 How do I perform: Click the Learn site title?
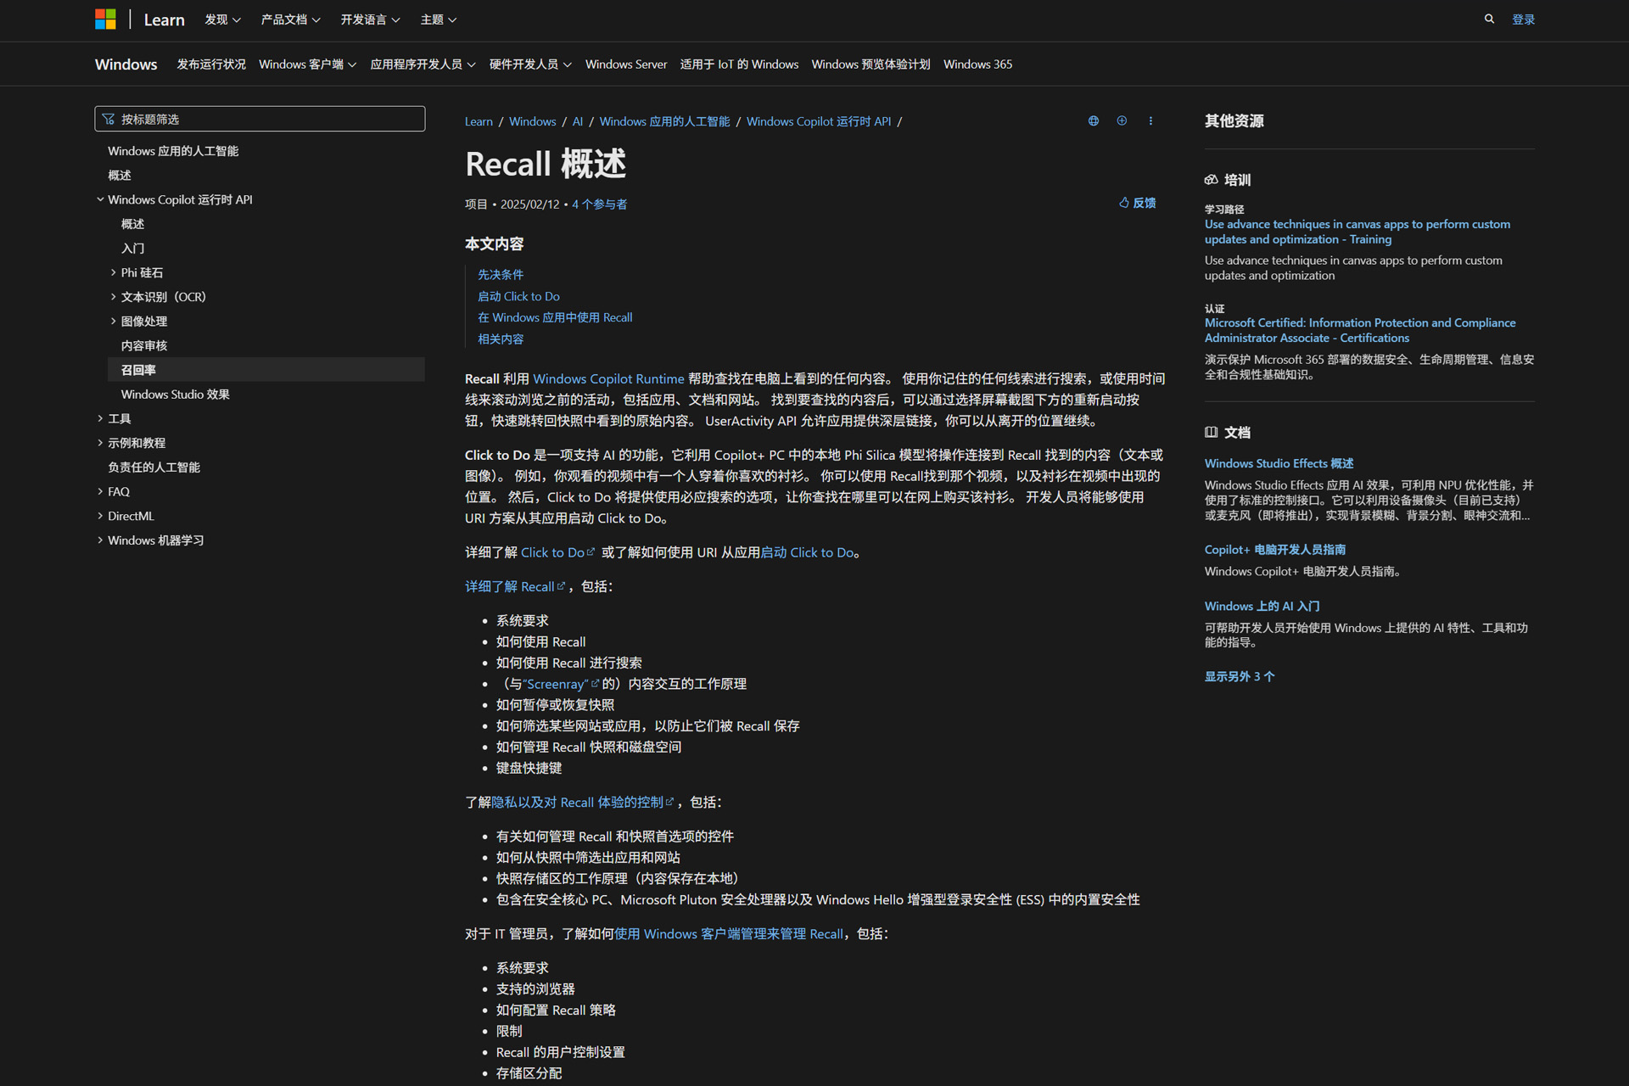[164, 20]
